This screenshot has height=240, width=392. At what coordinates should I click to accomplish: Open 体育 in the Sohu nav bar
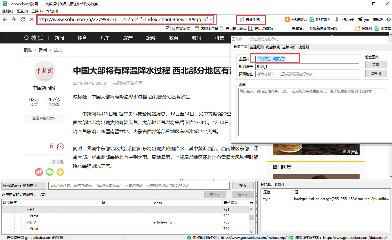(x=82, y=38)
